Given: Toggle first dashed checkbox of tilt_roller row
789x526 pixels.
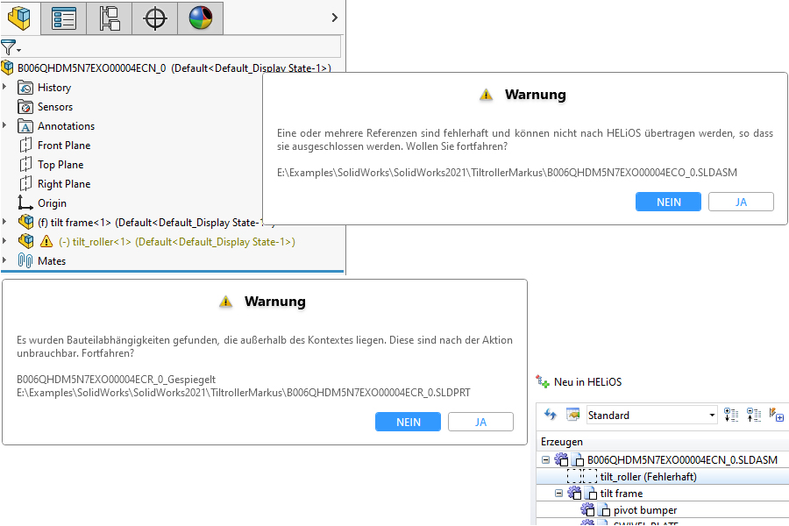Looking at the screenshot, I should (574, 477).
